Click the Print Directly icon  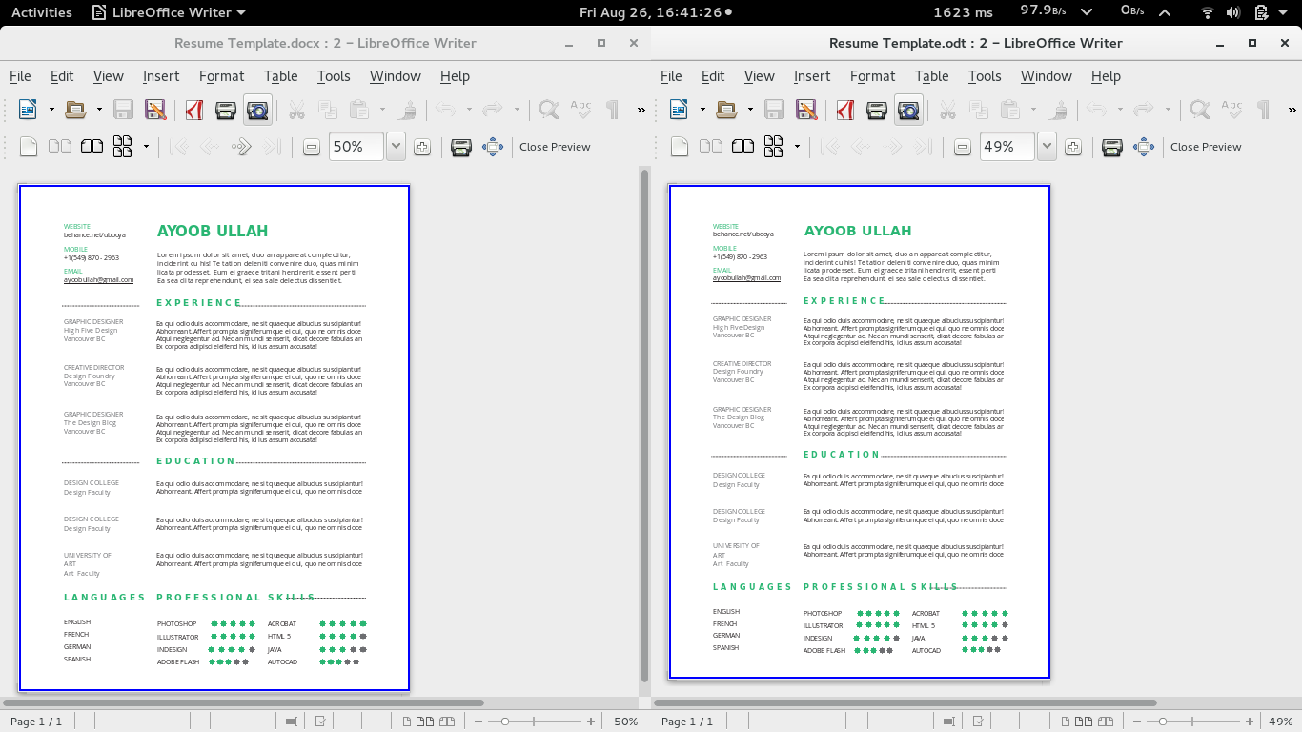(224, 109)
